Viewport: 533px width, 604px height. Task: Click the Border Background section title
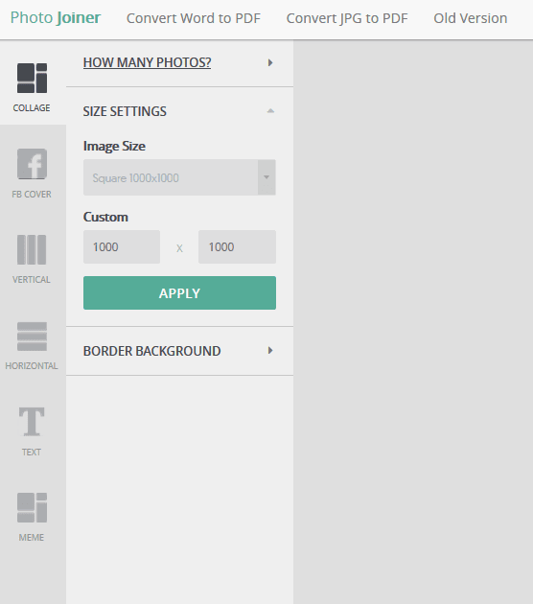tap(151, 351)
